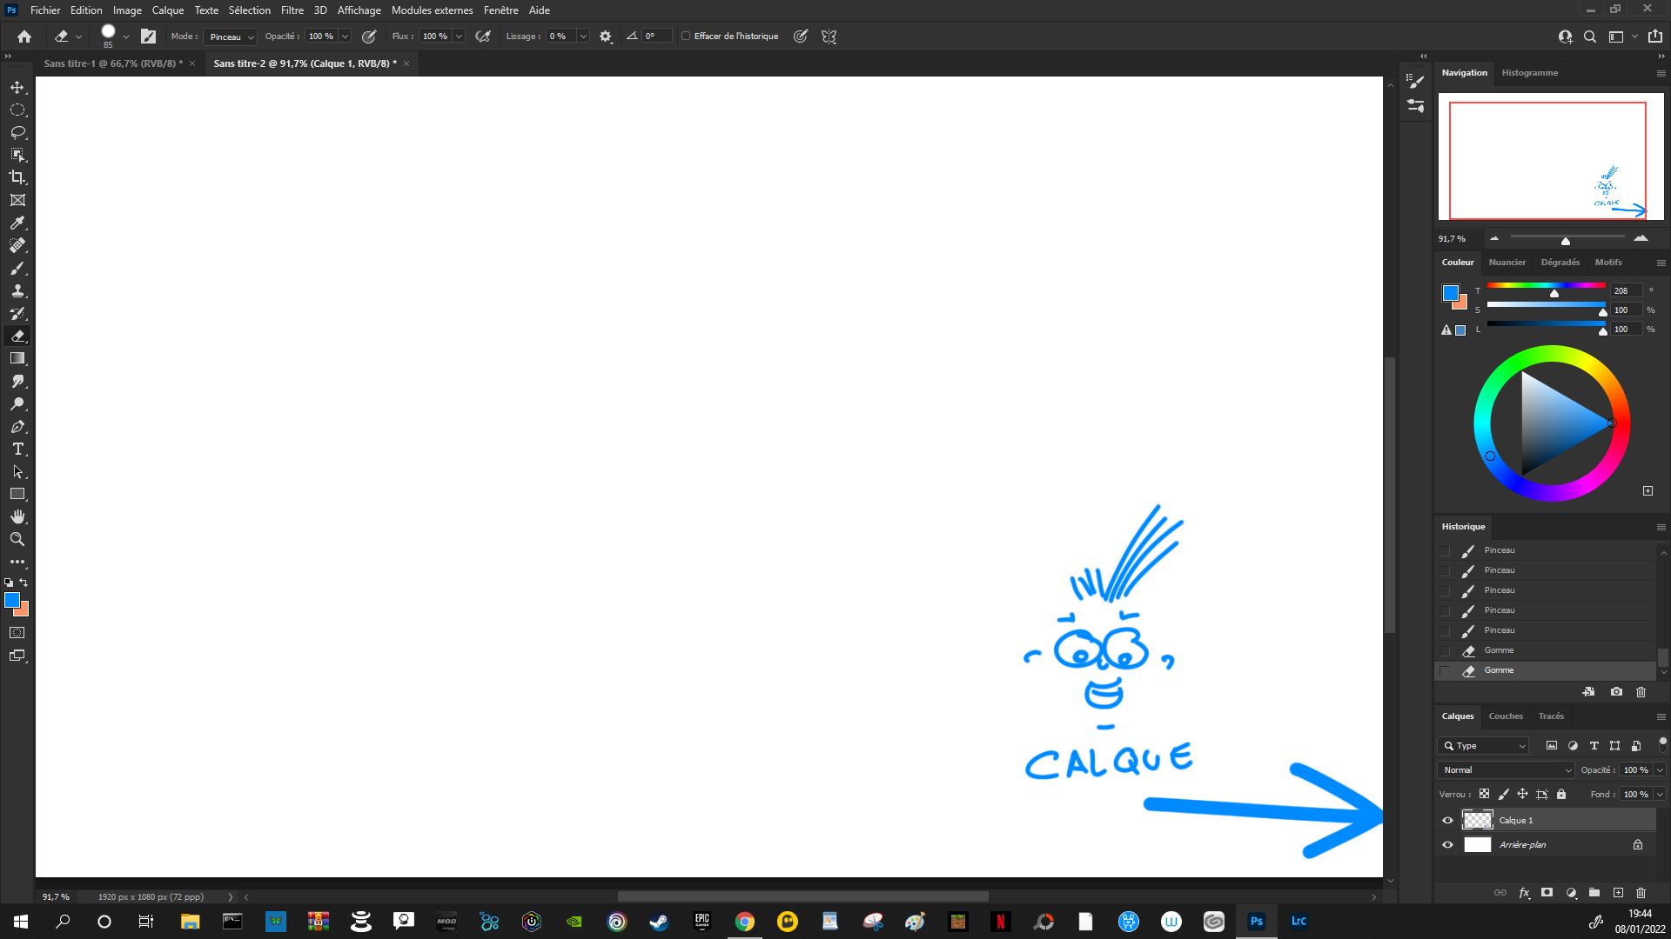
Task: Delete the layer using the trash icon
Action: click(x=1641, y=893)
